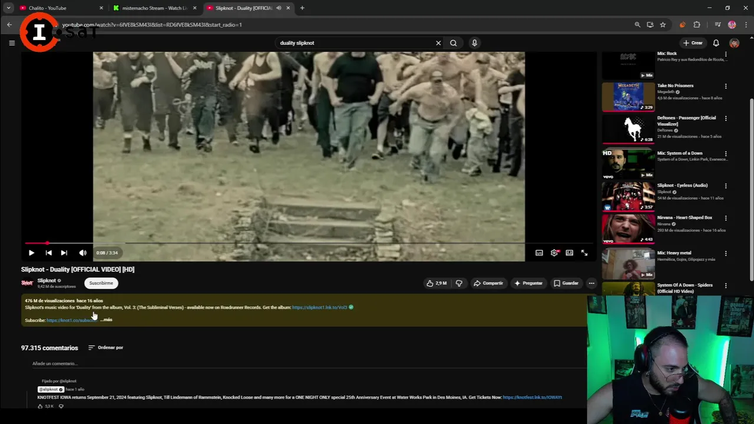Open options for Take No Prisoners
754x424 pixels.
pos(726,86)
